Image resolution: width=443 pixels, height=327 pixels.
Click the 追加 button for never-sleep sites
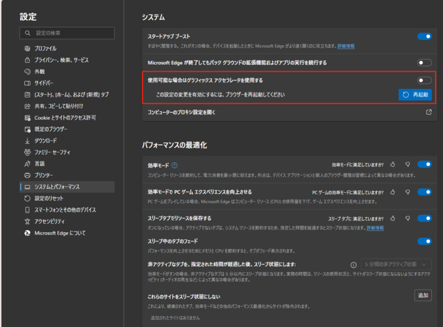tap(423, 296)
